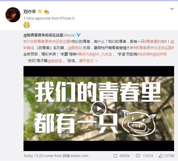Open mention @金世佳
The width and height of the screenshot is (178, 161).
[x=55, y=61]
